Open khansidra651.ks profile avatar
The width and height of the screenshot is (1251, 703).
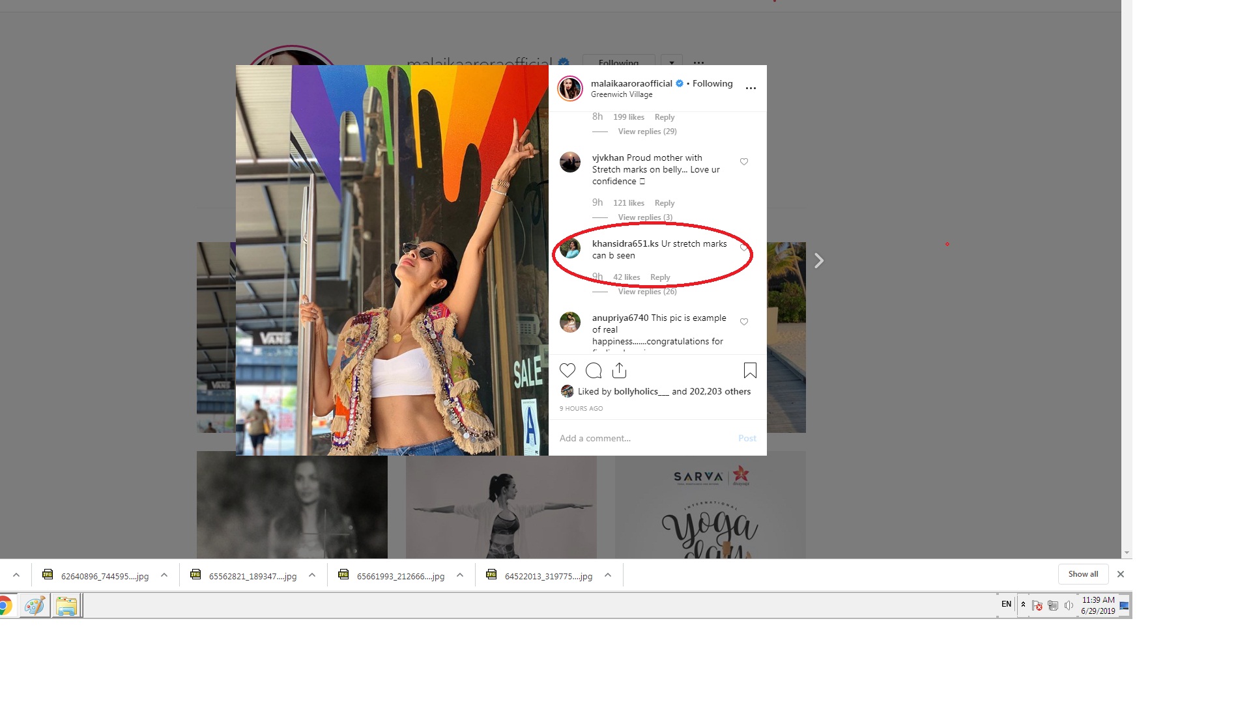[570, 248]
